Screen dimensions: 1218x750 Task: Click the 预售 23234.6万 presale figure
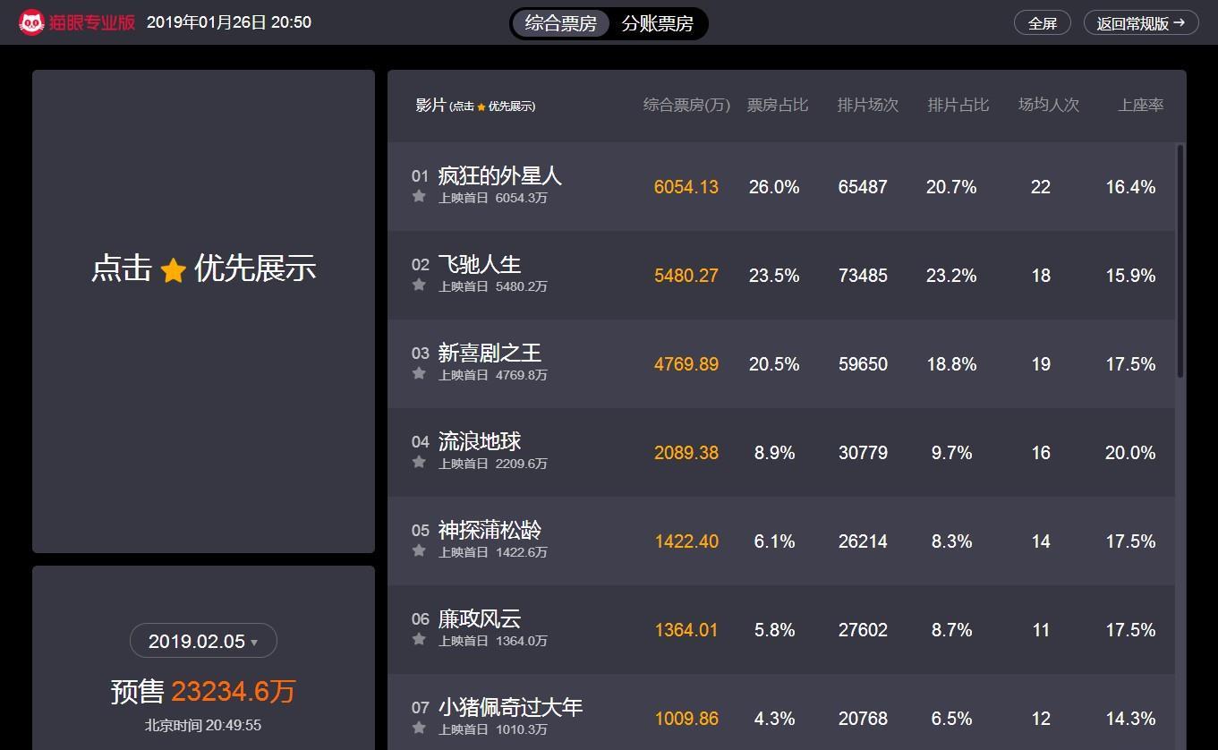203,691
